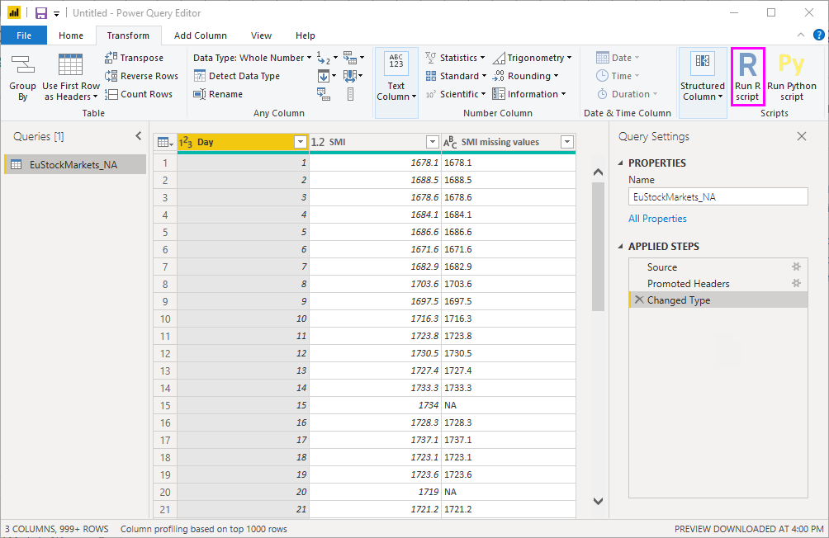Open the All Properties link
The height and width of the screenshot is (538, 829).
tap(657, 219)
